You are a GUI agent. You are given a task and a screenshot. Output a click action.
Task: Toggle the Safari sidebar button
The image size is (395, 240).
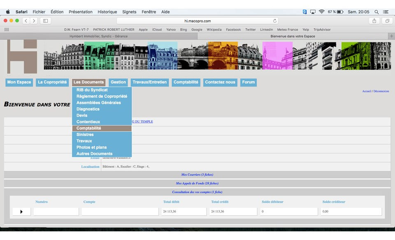click(46, 21)
